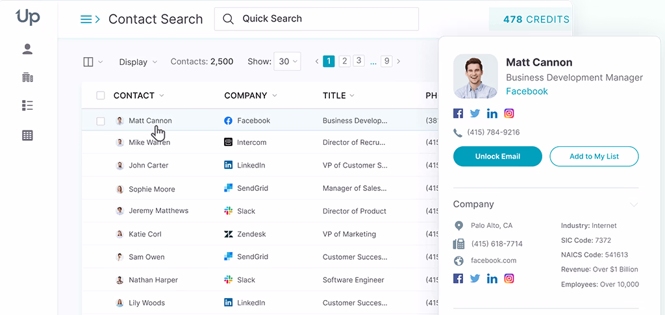Click the Software Engineer title cell
The image size is (665, 315).
[x=353, y=280]
